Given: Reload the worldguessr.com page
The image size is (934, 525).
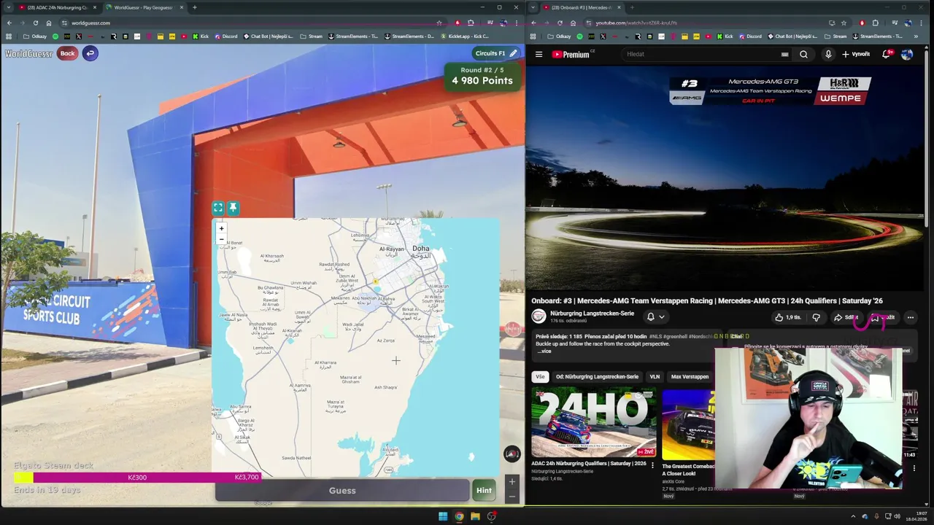Looking at the screenshot, I should pos(36,23).
